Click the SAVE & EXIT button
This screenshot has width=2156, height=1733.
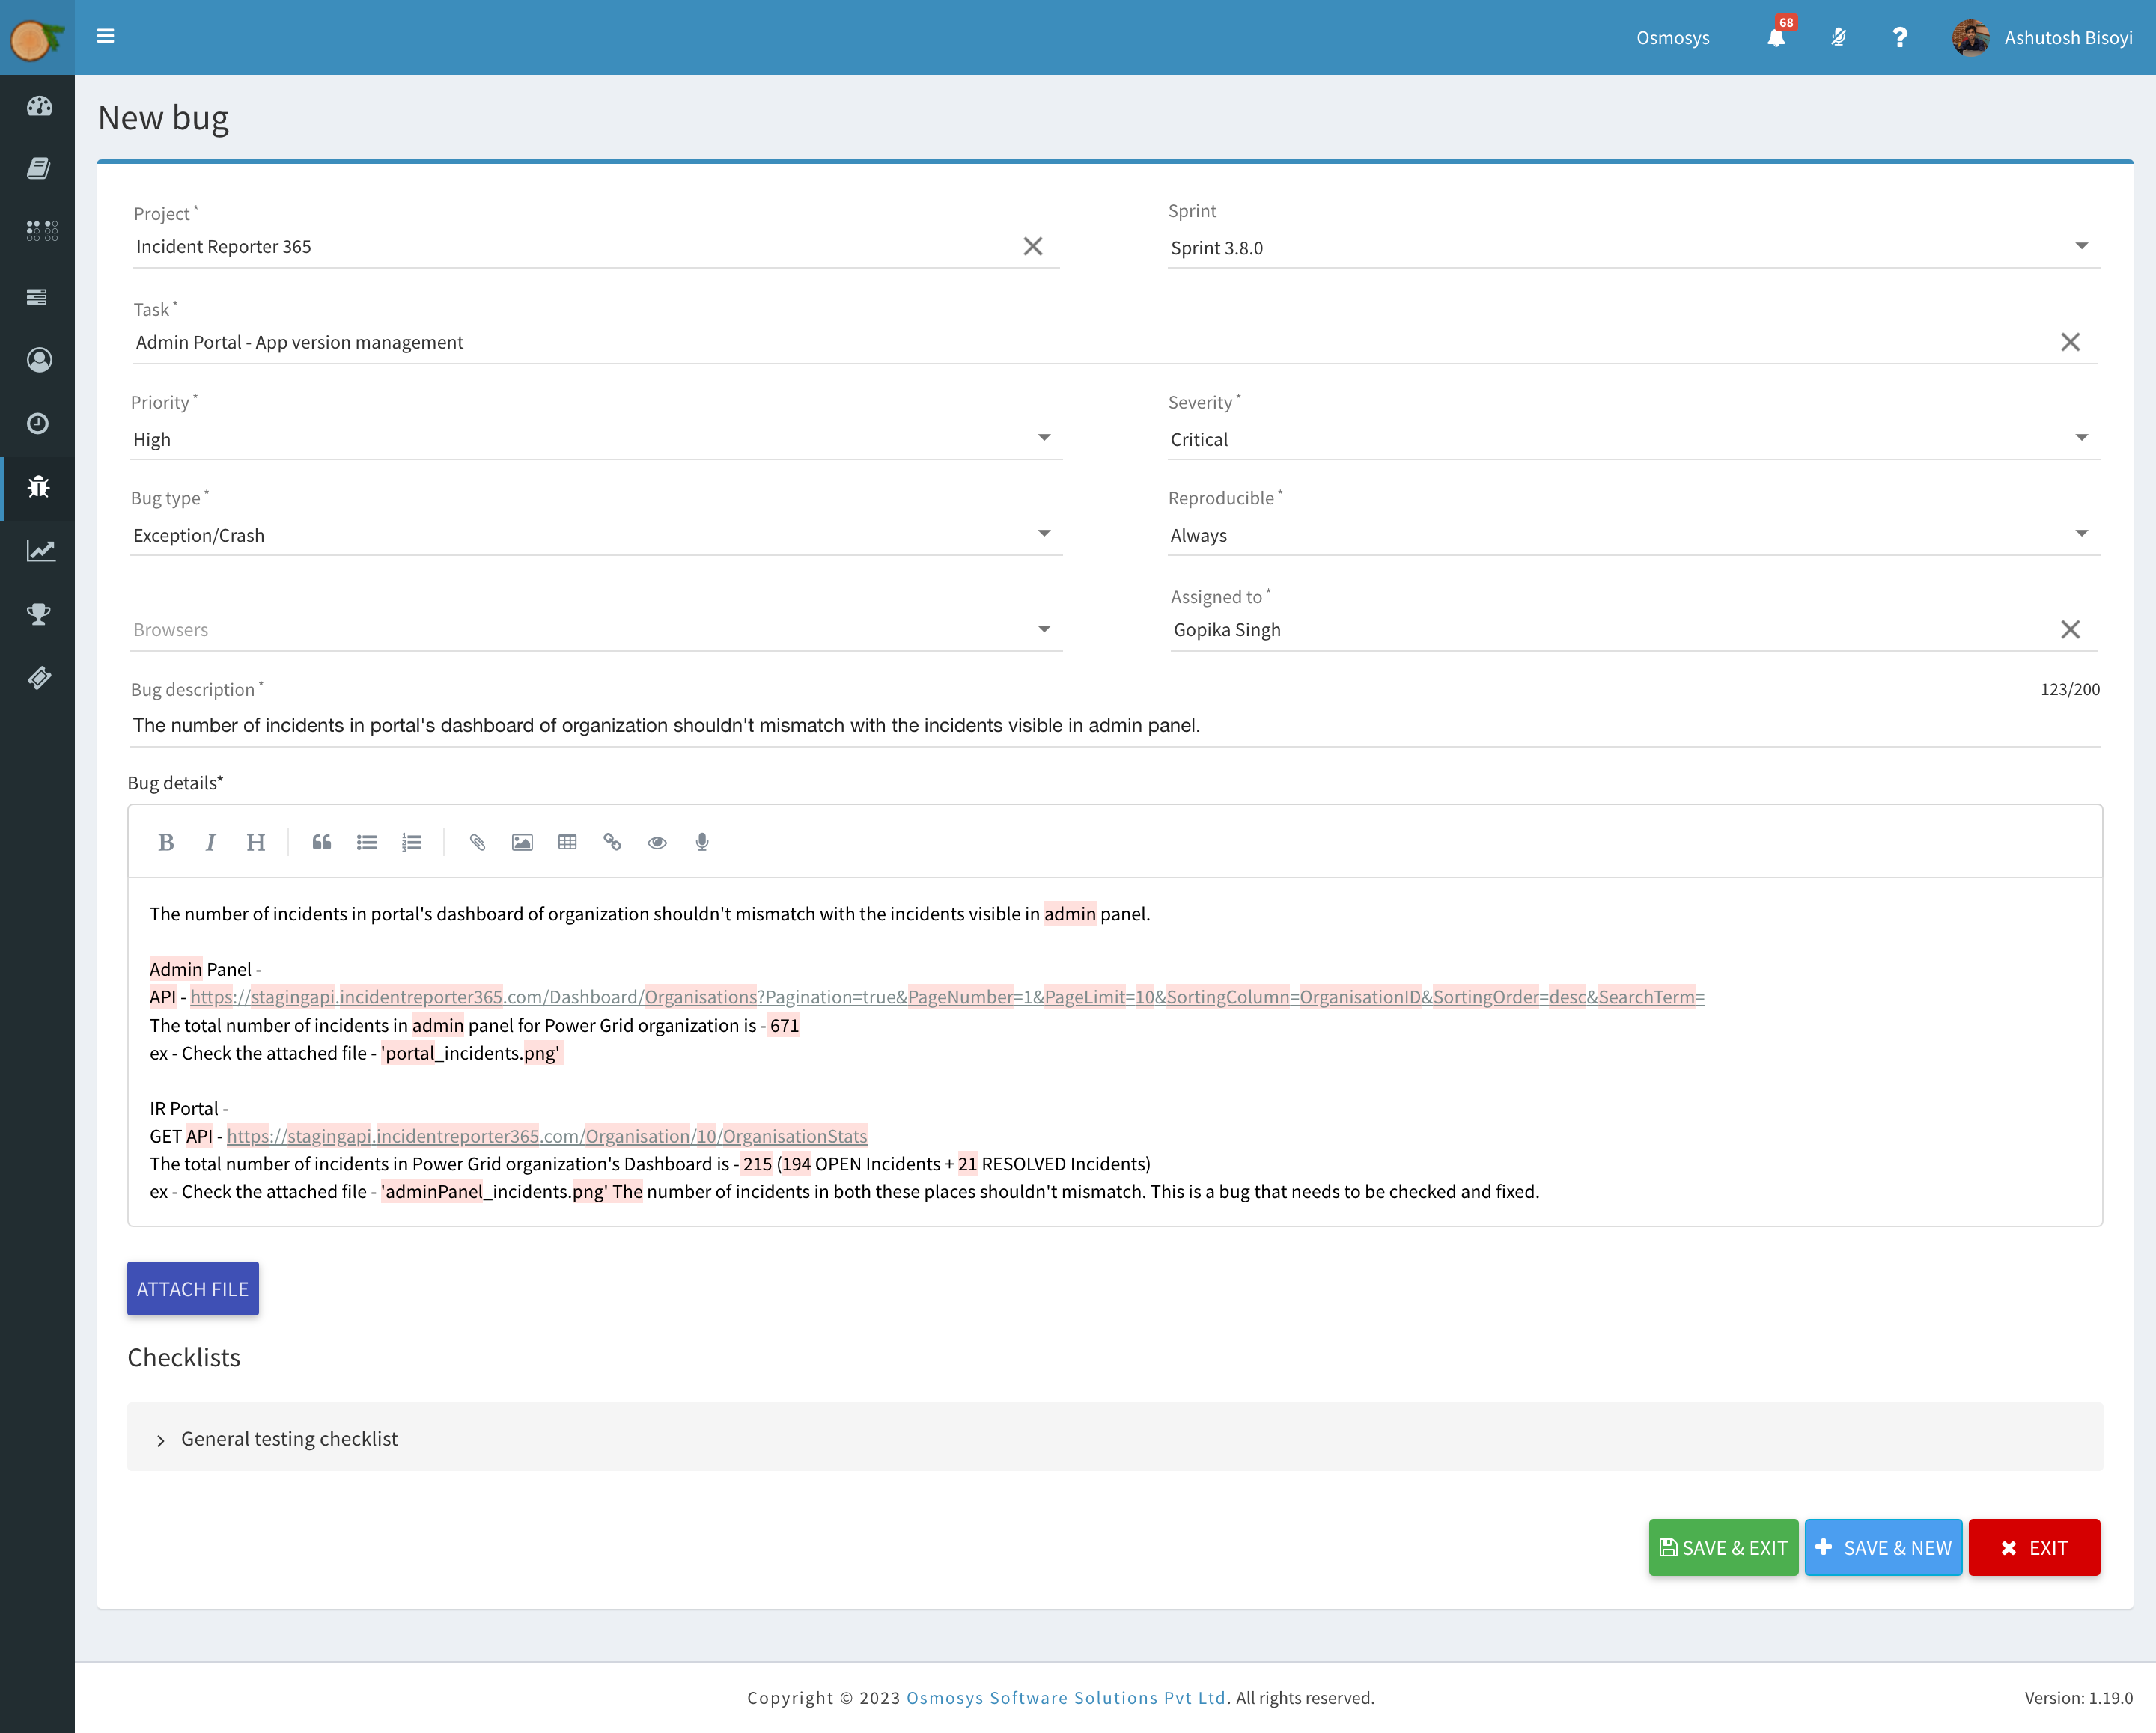pyautogui.click(x=1723, y=1547)
